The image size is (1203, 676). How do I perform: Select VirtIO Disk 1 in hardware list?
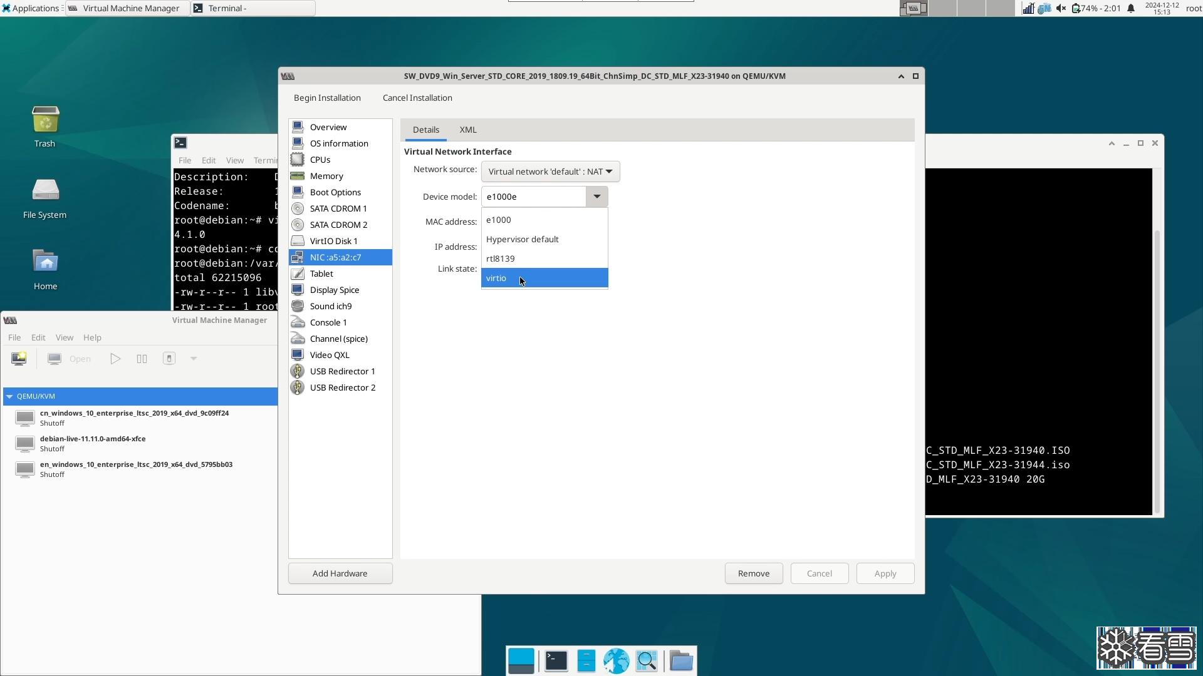(333, 241)
